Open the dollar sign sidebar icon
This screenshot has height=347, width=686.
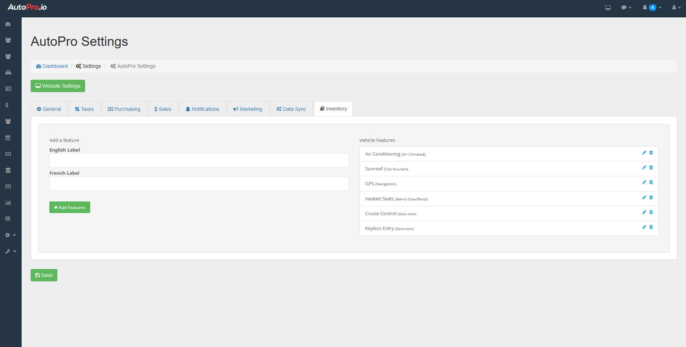7,105
